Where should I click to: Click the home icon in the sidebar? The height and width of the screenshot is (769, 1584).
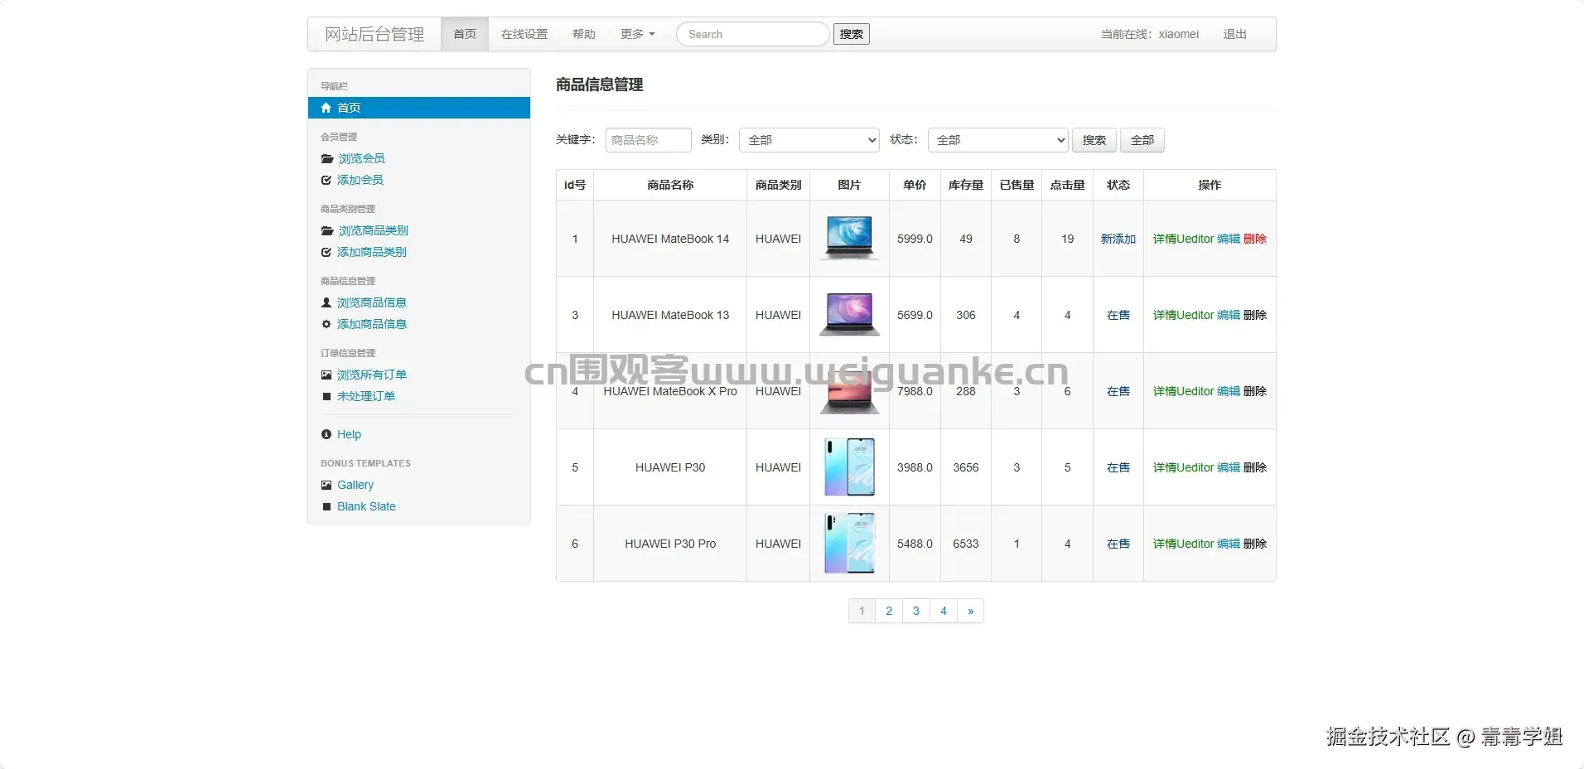click(326, 108)
